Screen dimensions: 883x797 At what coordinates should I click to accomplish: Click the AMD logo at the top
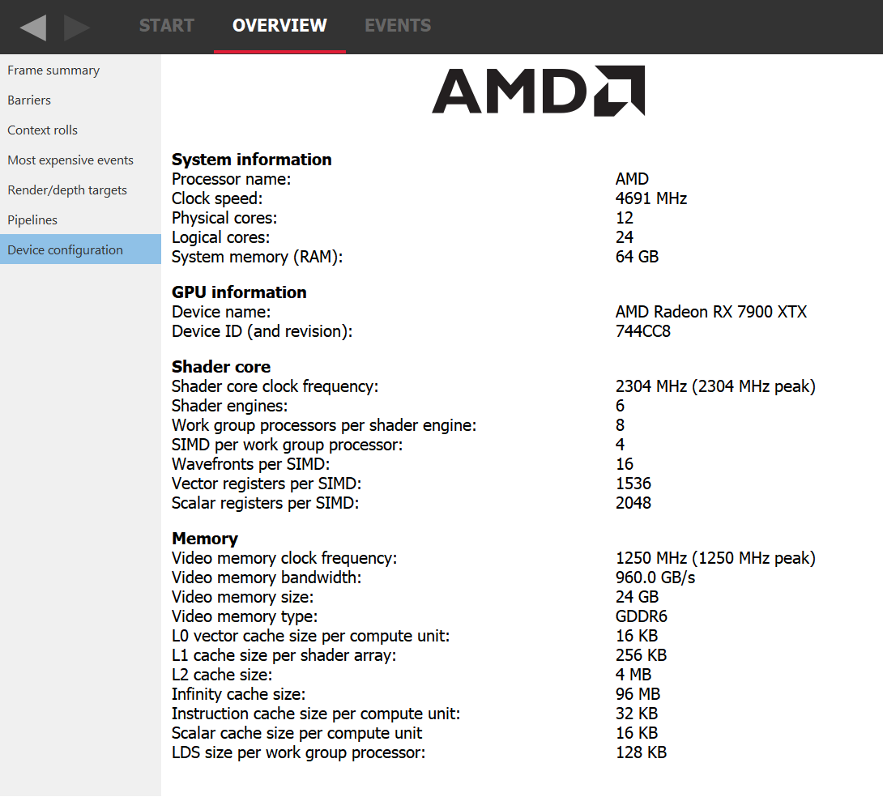point(537,92)
